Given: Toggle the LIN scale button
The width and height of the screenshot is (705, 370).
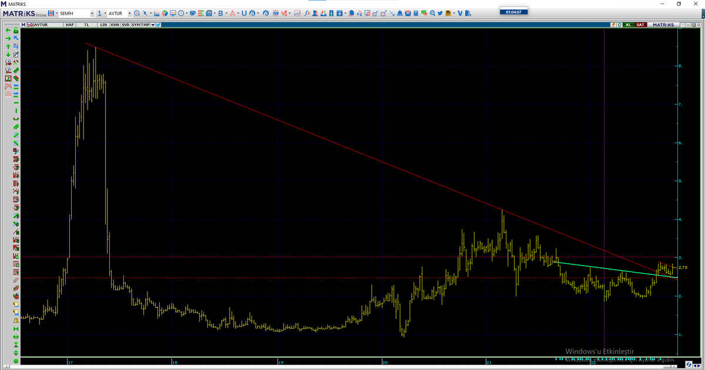Looking at the screenshot, I should (103, 25).
